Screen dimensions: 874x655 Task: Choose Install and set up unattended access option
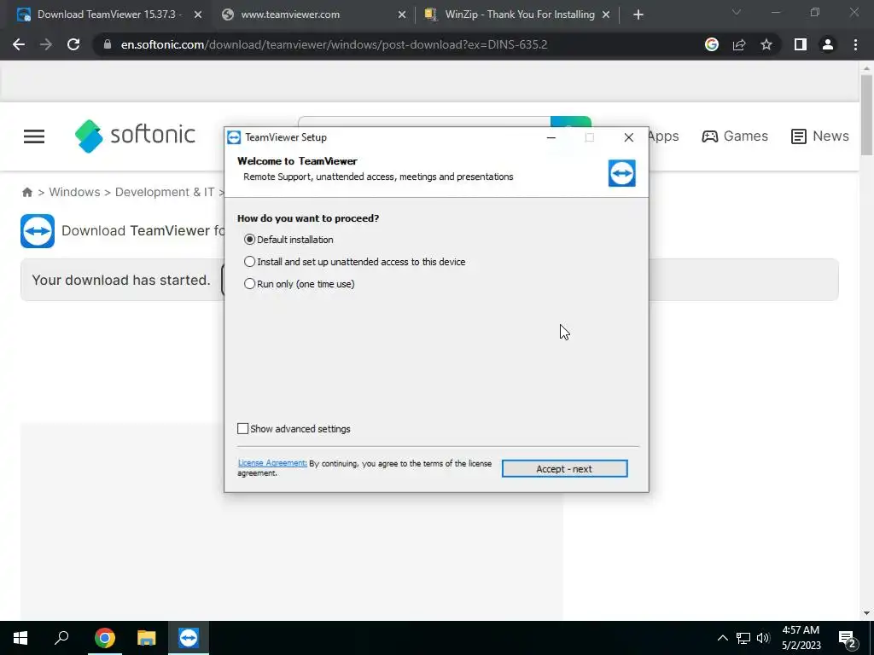pyautogui.click(x=354, y=262)
